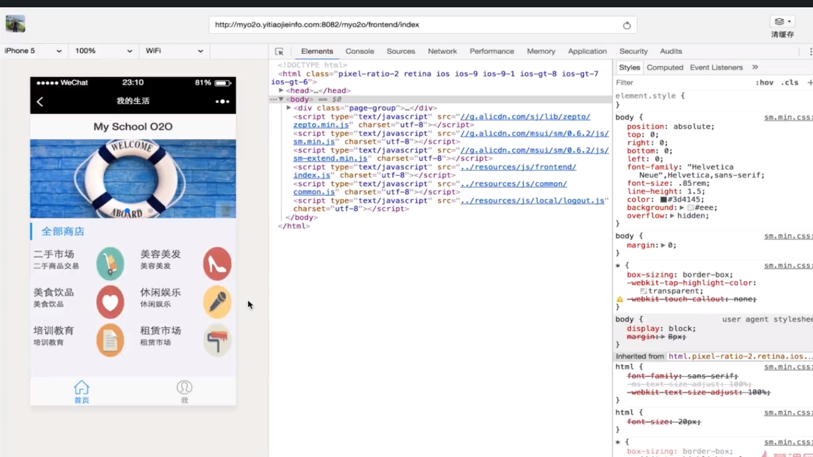The image size is (813, 457).
Task: Open the resources/js/frontend/index.js link
Action: click(434, 171)
